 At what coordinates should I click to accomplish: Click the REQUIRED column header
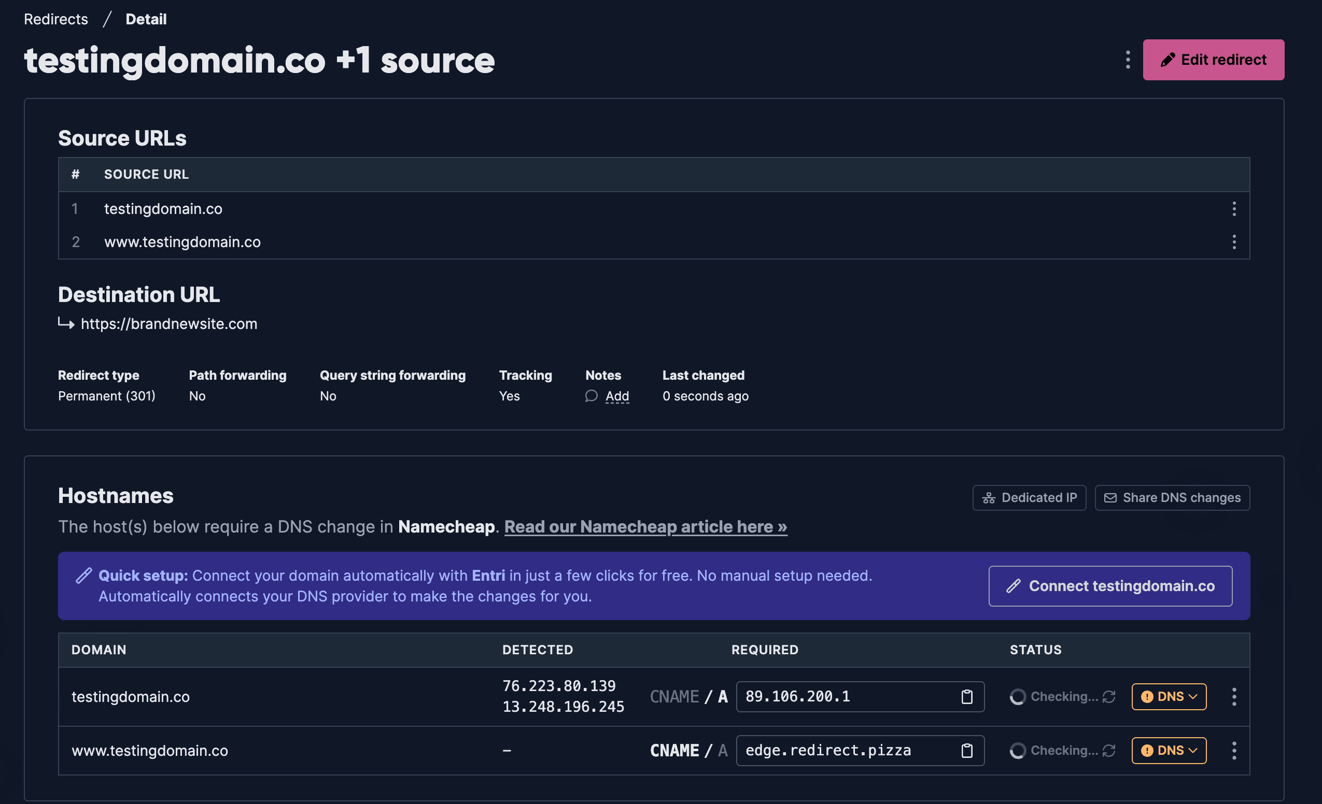point(765,650)
